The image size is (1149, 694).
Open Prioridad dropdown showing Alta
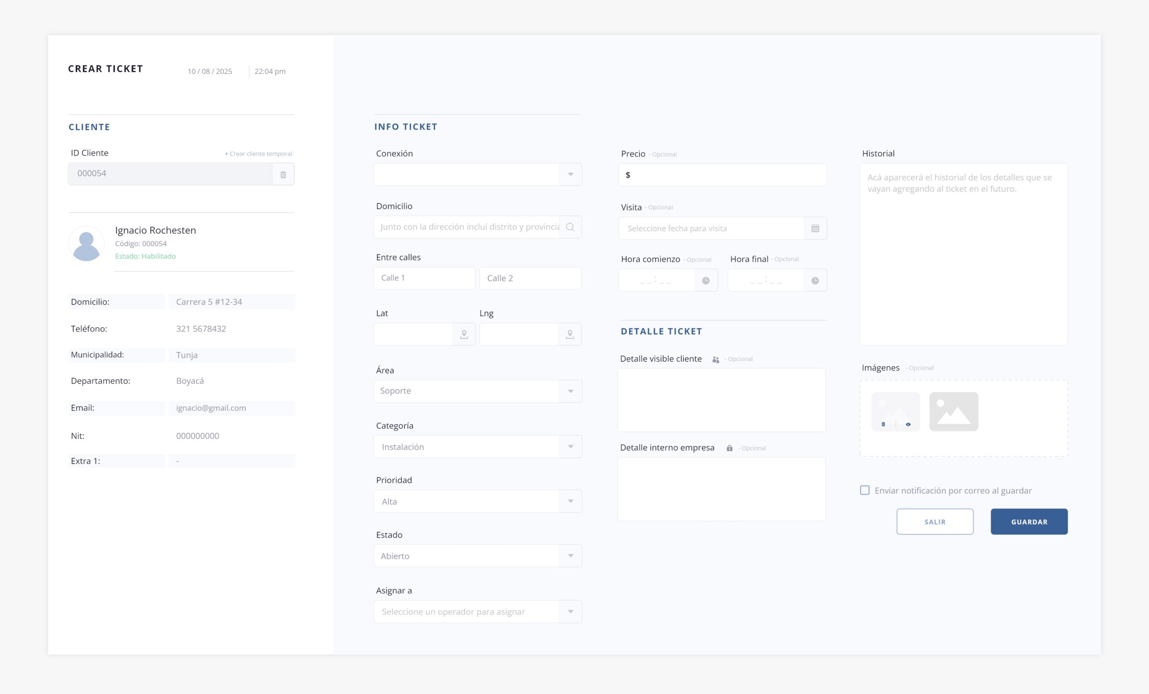click(x=570, y=501)
